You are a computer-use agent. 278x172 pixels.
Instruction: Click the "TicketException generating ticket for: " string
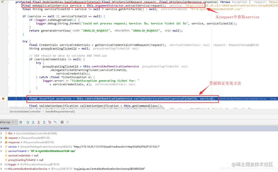click(x=105, y=81)
